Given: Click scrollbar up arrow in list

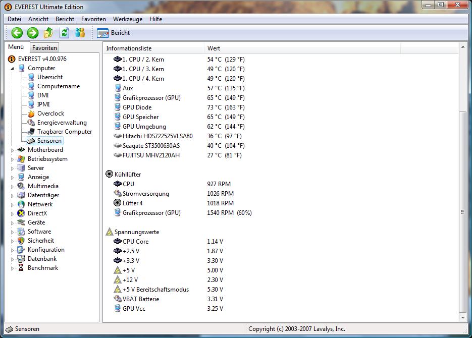Looking at the screenshot, I should click(x=463, y=47).
